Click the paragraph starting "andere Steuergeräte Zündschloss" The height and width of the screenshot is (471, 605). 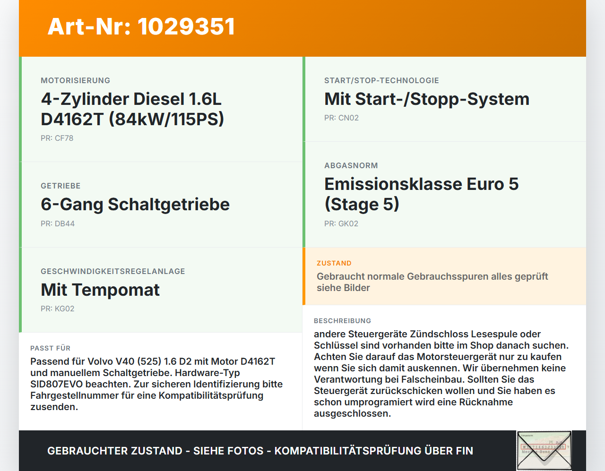(x=441, y=374)
